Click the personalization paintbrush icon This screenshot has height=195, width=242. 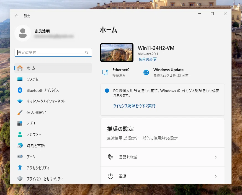tap(20, 112)
